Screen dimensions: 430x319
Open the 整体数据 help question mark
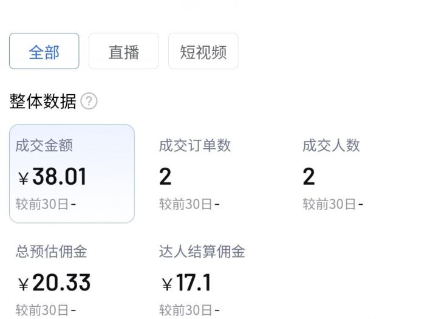coord(89,101)
